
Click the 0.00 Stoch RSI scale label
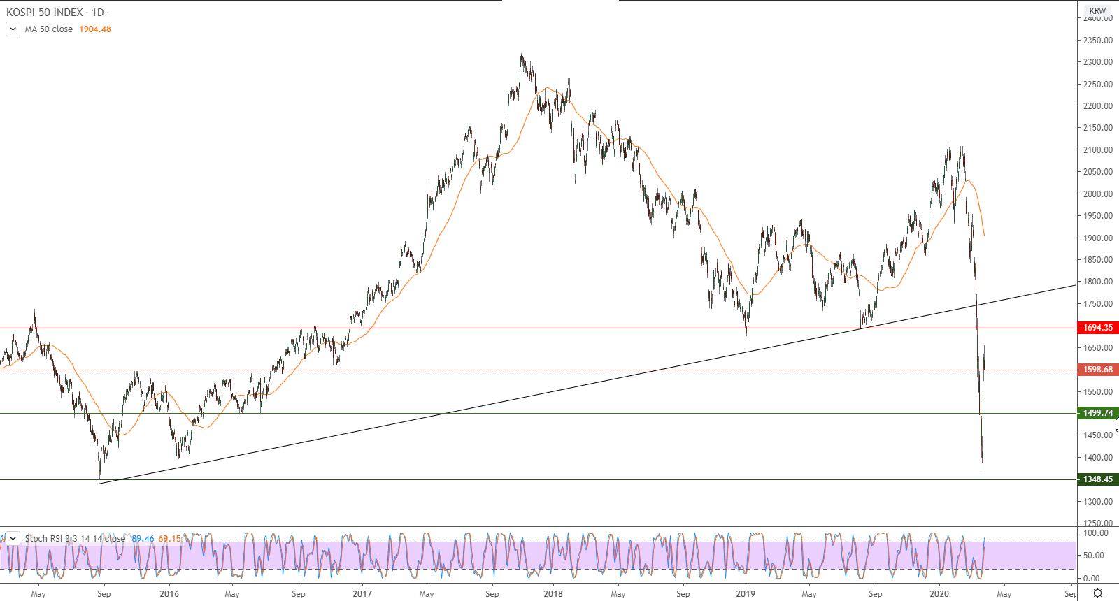(1091, 579)
